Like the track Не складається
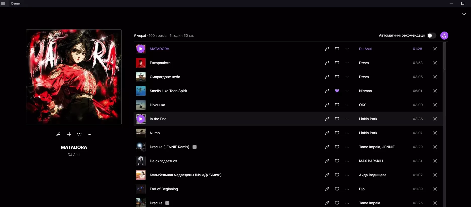The image size is (471, 207). click(x=337, y=161)
